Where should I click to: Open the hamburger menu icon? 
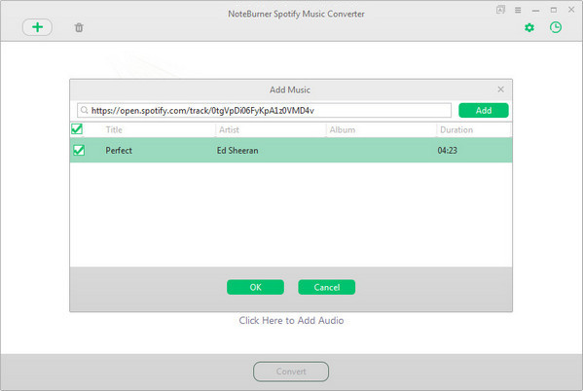(518, 10)
